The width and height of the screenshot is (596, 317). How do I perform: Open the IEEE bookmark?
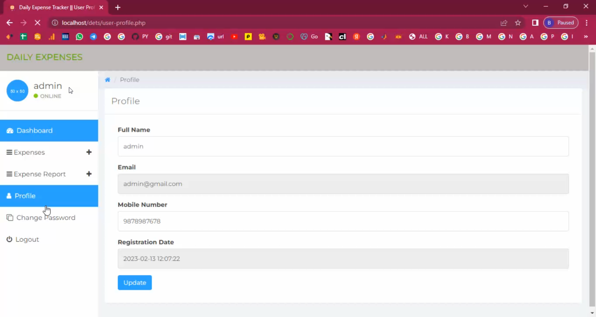(66, 37)
